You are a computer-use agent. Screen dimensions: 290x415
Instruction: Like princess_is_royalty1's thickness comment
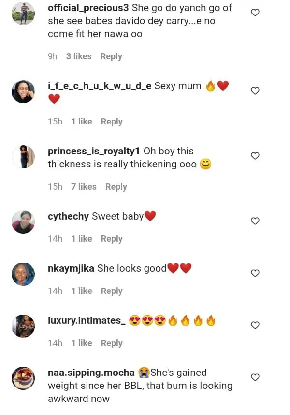[255, 156]
